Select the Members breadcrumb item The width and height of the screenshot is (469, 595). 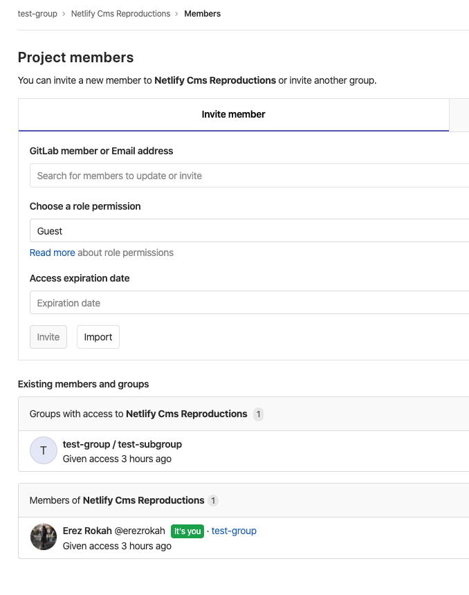202,14
